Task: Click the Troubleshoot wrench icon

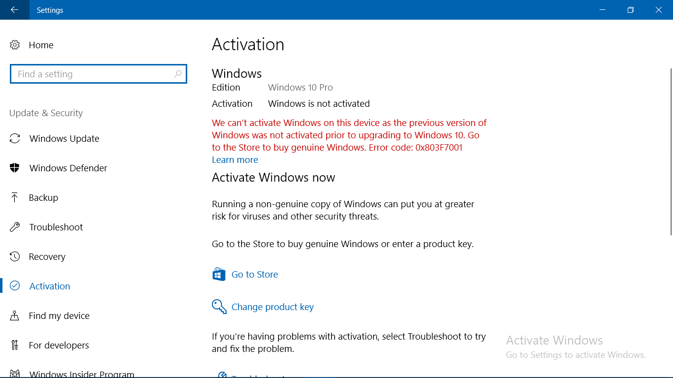Action: click(15, 227)
